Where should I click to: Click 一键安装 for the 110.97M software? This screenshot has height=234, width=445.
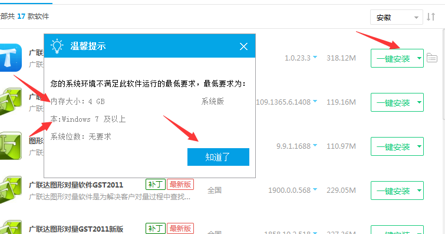[393, 146]
